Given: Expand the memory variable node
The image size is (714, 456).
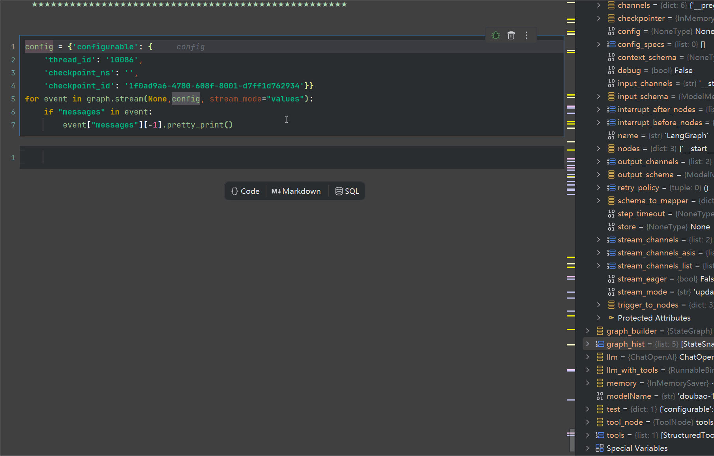Looking at the screenshot, I should [x=588, y=383].
